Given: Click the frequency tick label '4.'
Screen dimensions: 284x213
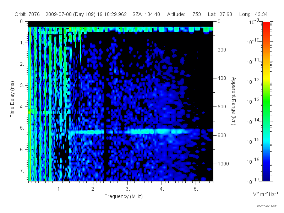Looking at the screenshot, I should click(162, 189).
